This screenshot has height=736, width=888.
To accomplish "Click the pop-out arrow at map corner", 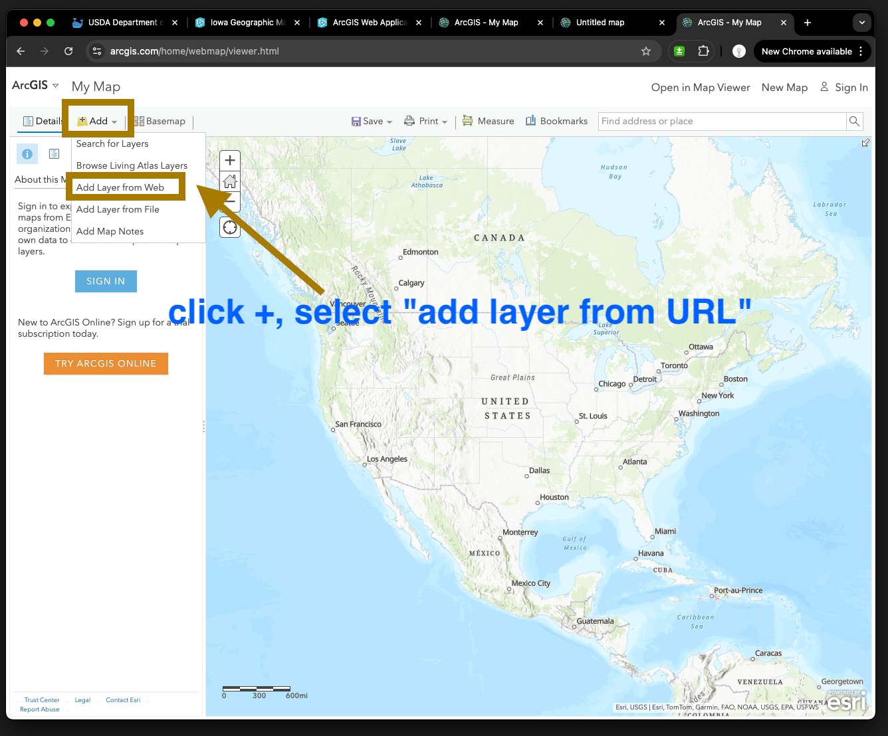I will tap(865, 143).
